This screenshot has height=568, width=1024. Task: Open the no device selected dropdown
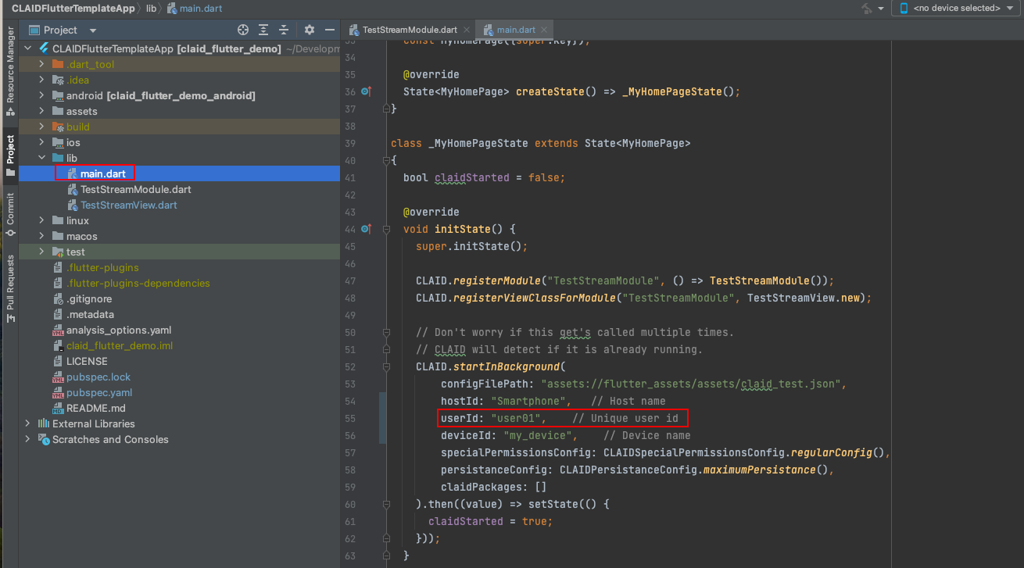tap(958, 8)
